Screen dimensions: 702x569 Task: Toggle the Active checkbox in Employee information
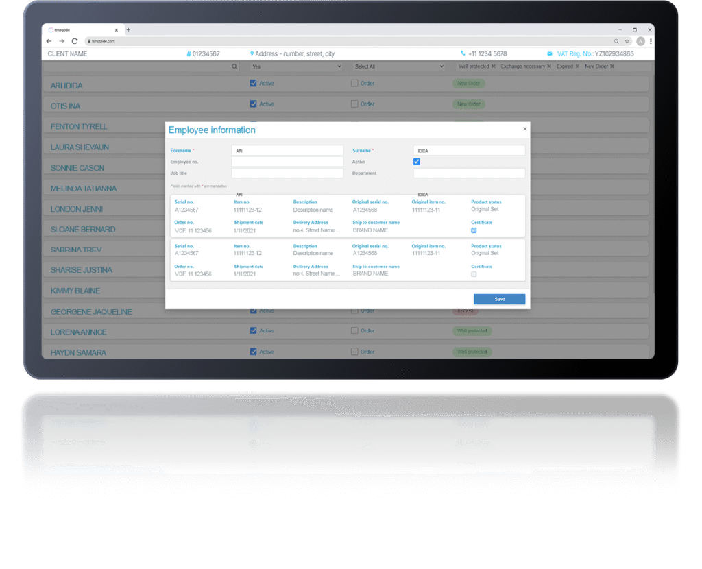tap(416, 162)
